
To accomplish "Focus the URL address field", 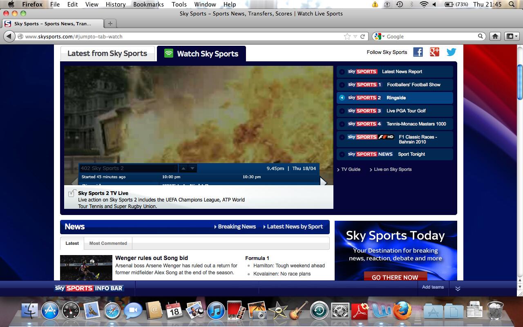I will [184, 36].
